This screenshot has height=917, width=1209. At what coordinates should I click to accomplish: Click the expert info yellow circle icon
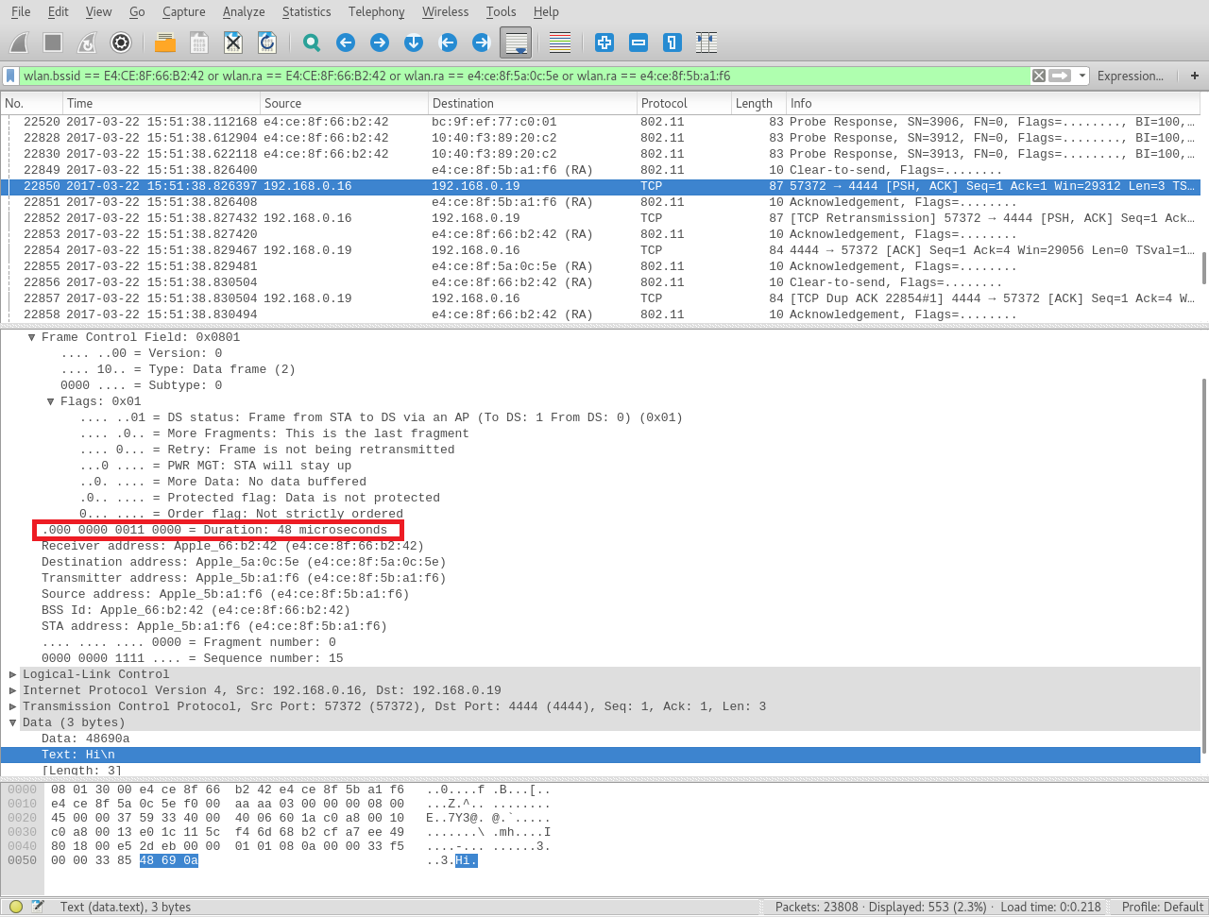(x=16, y=907)
